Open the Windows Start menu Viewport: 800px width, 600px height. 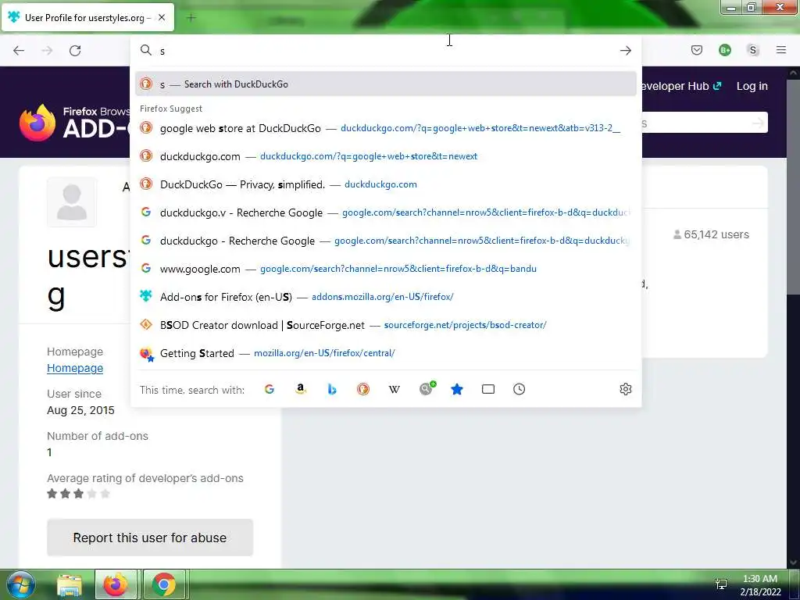(21, 585)
